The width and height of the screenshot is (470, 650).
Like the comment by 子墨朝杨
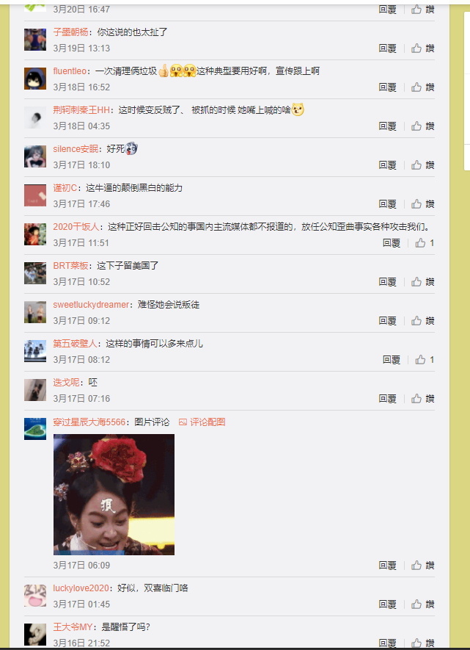(422, 48)
